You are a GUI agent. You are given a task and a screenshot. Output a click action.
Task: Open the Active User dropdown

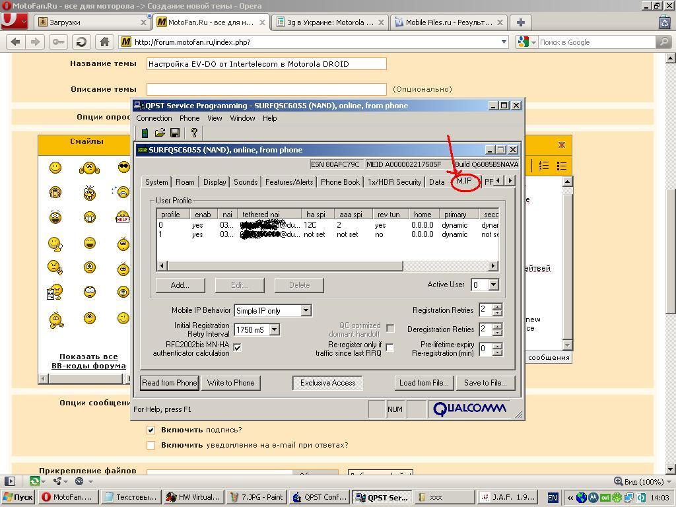[494, 285]
